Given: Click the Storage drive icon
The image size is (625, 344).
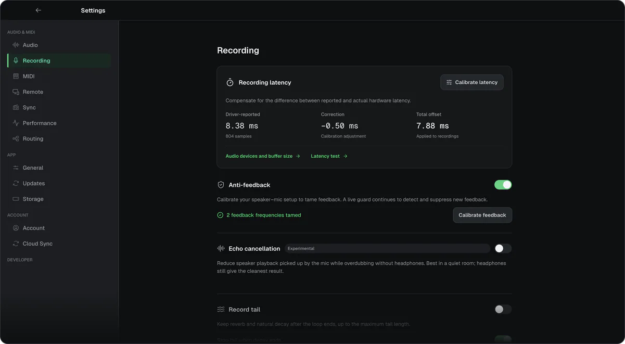Looking at the screenshot, I should pyautogui.click(x=16, y=199).
